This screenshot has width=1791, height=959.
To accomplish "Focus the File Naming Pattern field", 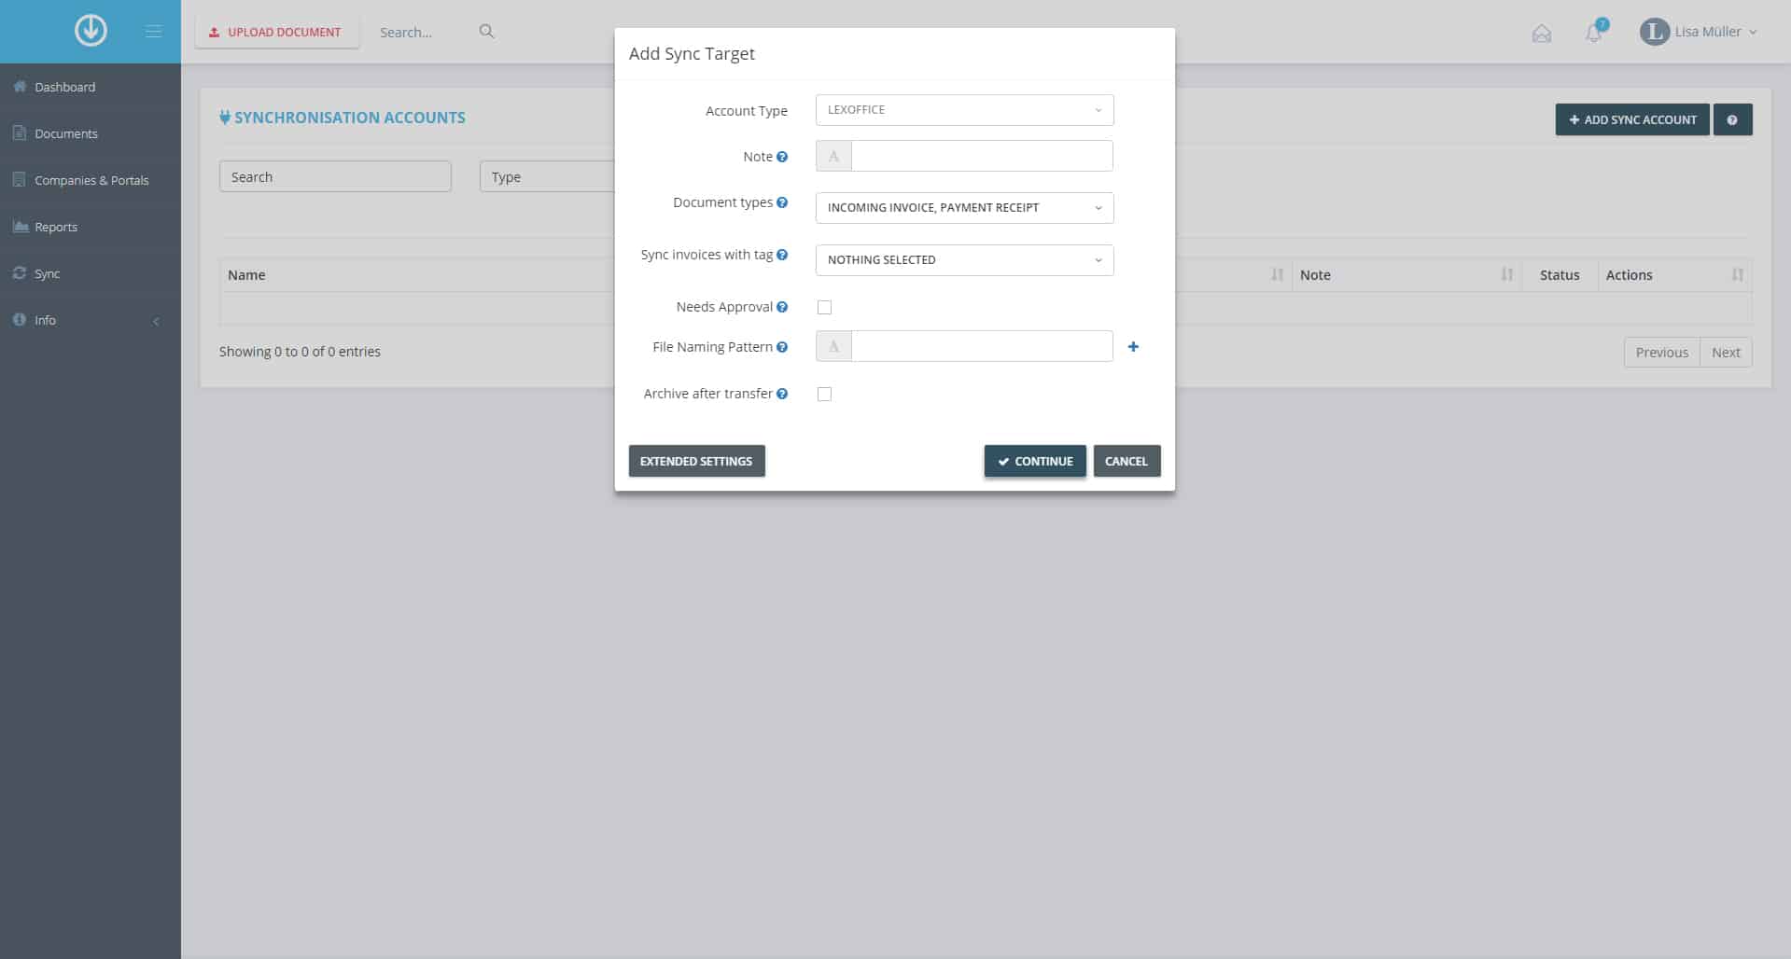I will 982,346.
